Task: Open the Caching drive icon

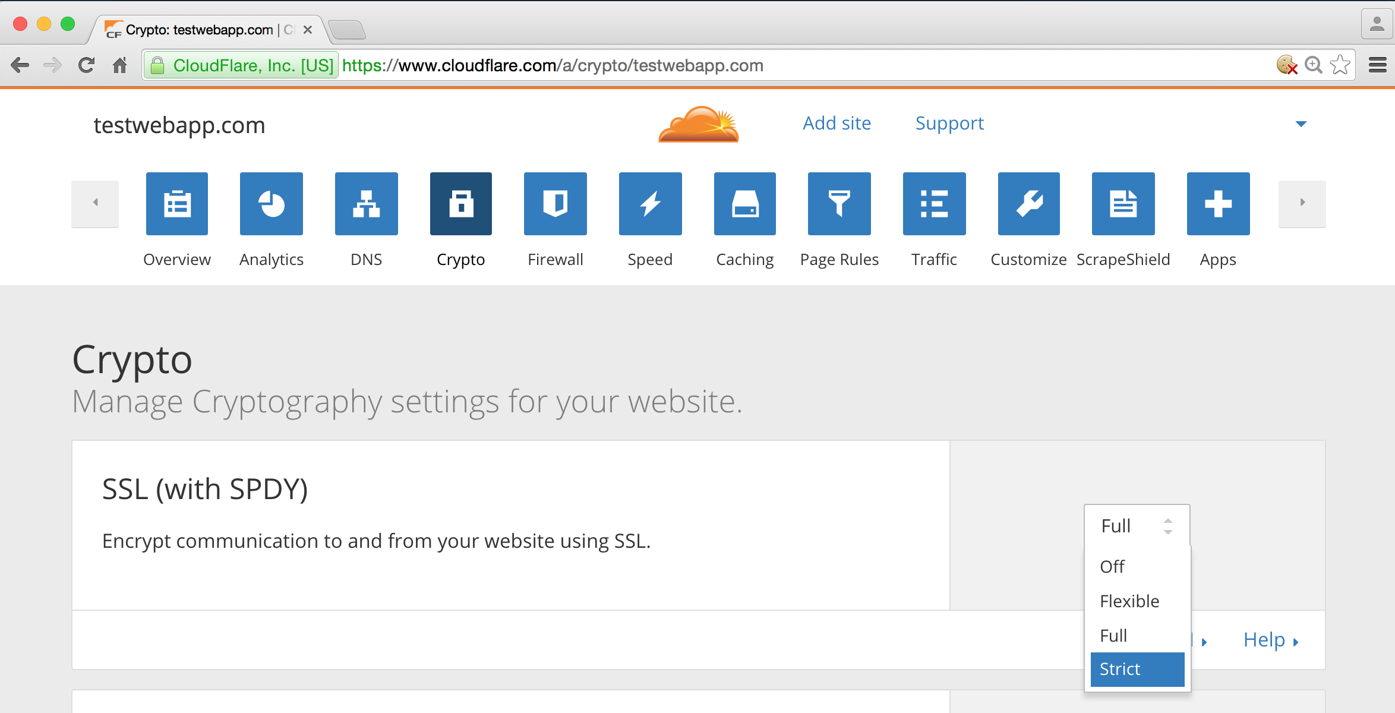Action: pos(745,204)
